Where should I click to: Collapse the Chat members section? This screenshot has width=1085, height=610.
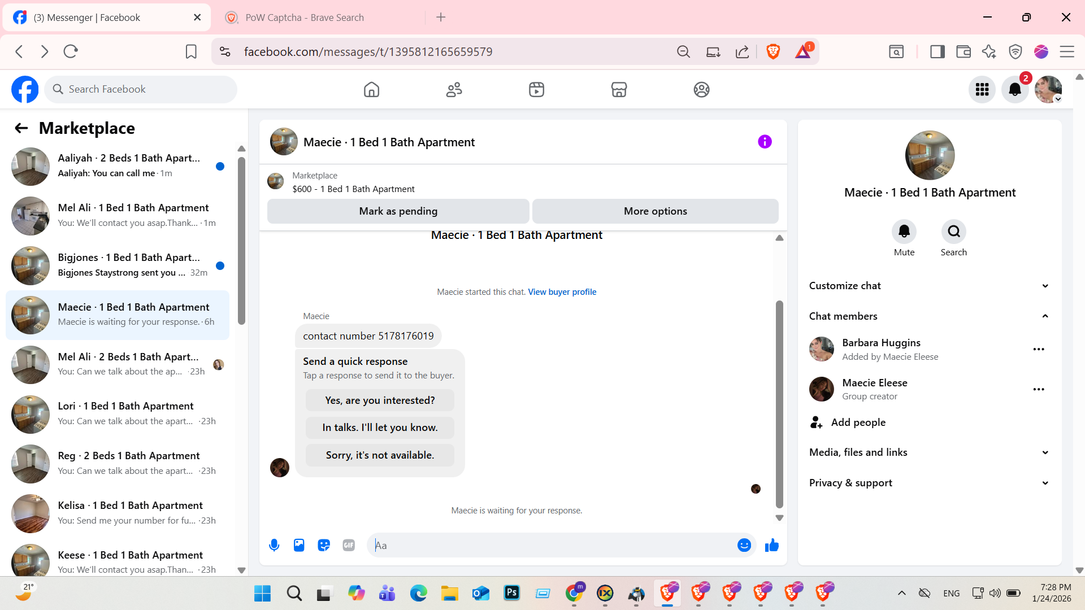point(929,316)
